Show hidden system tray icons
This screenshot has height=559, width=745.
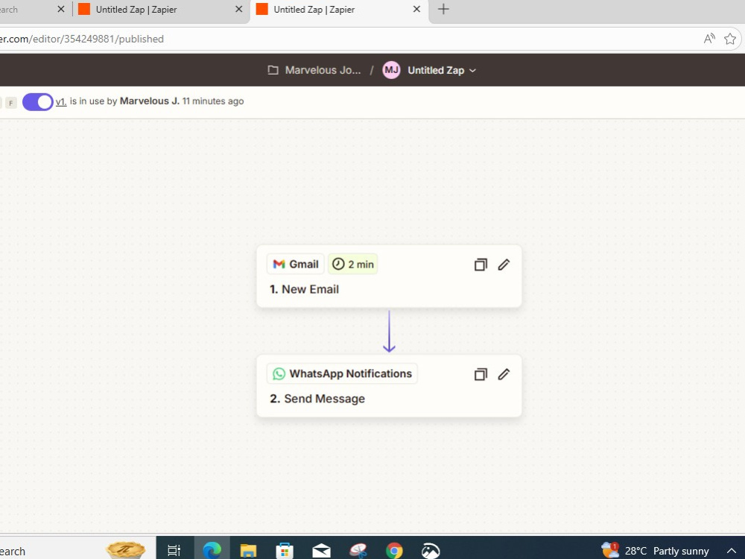pyautogui.click(x=732, y=551)
